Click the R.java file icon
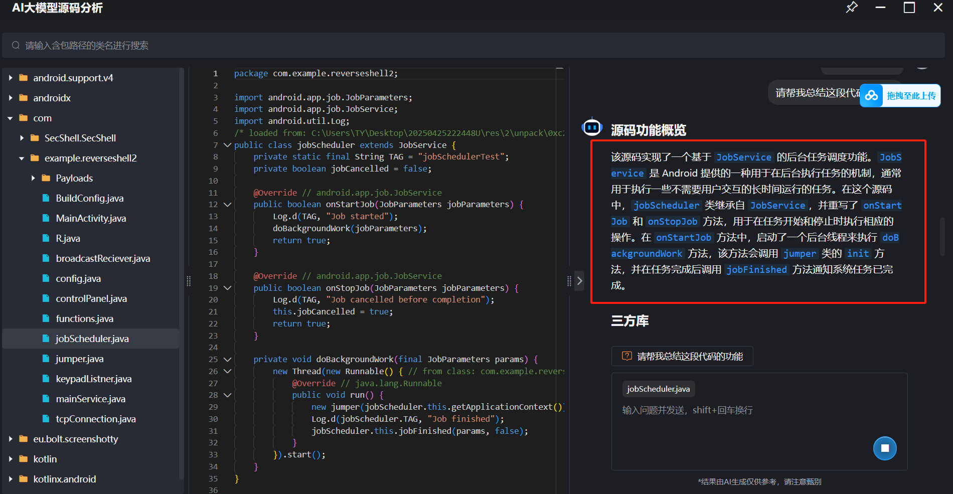This screenshot has height=494, width=953. 46,238
